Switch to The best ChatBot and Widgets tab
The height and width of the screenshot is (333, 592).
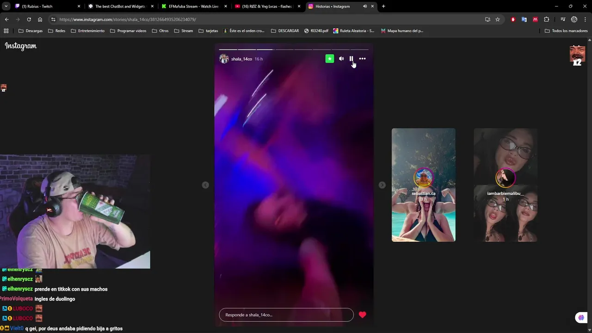pos(120,6)
